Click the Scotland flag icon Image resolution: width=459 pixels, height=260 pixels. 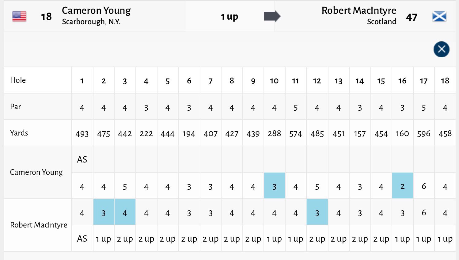(439, 17)
